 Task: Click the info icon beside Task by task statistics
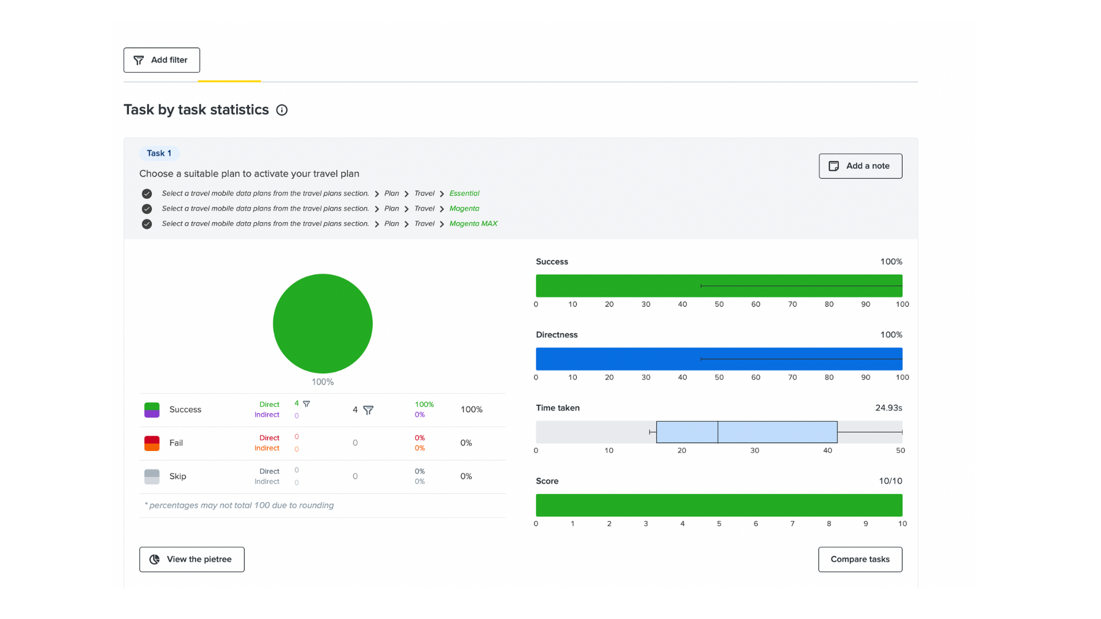click(x=282, y=110)
